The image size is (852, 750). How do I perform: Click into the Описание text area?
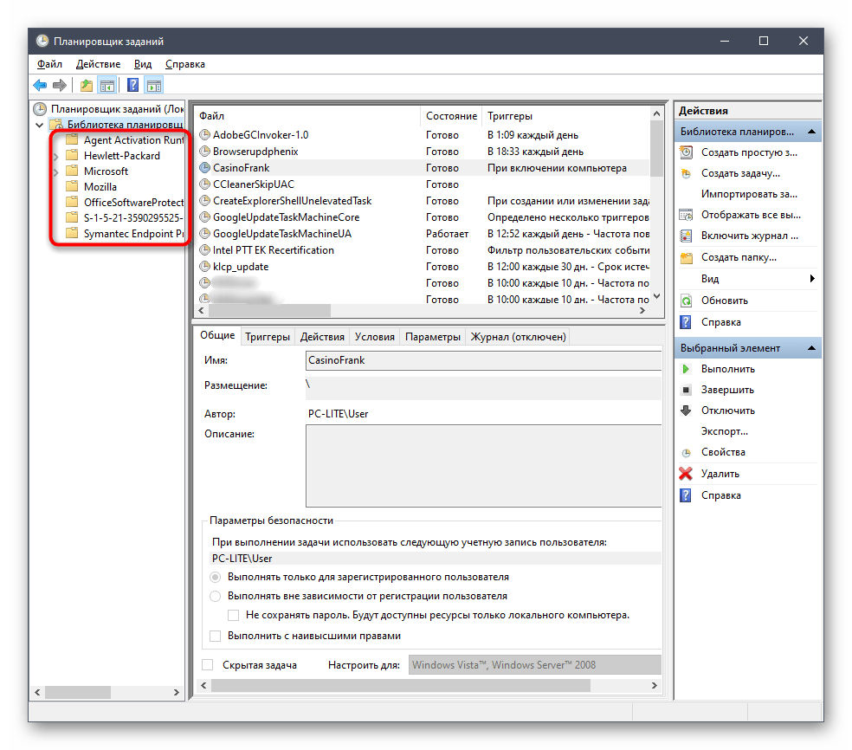(484, 466)
